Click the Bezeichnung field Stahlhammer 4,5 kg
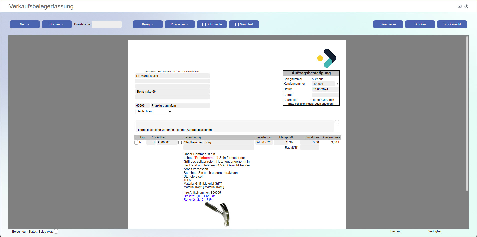This screenshot has width=477, height=237. pos(219,142)
